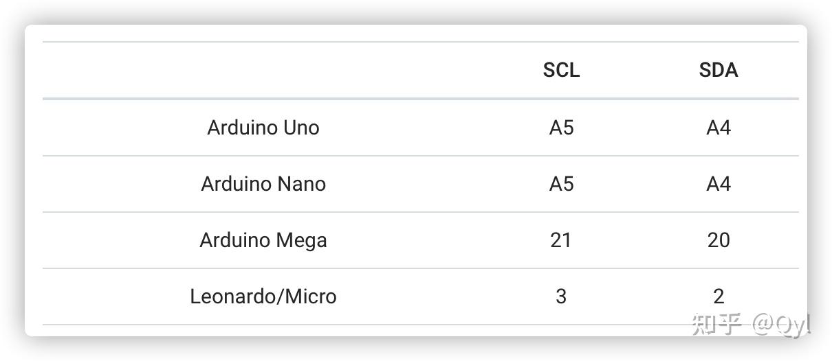The image size is (832, 361).
Task: Click the @Qyl username watermark
Action: [781, 324]
